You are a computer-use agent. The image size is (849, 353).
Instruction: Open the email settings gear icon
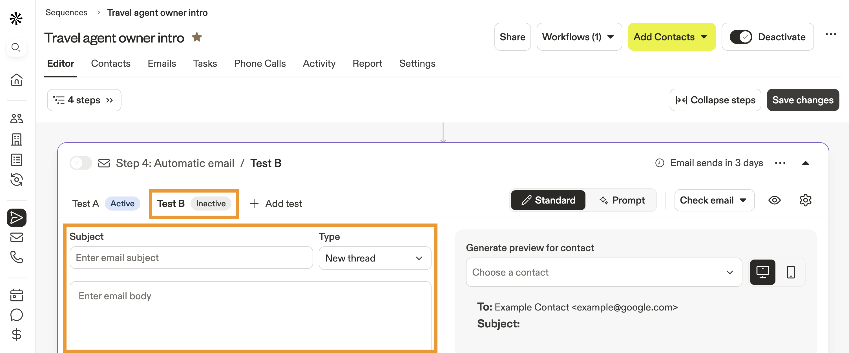(x=806, y=200)
